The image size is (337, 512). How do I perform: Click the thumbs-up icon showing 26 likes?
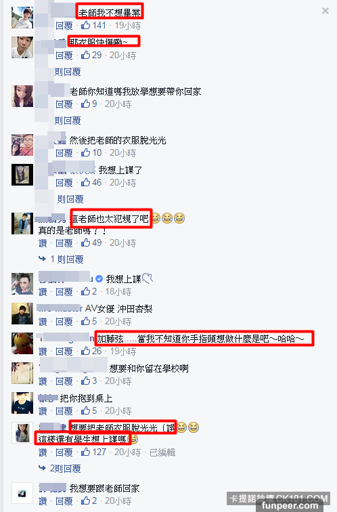[x=86, y=351]
